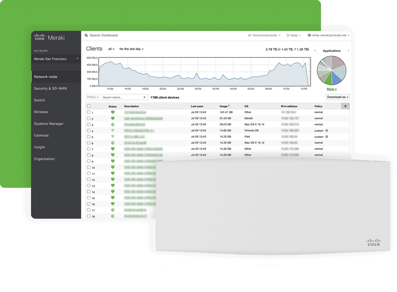Enable the checkbox for client row 15
The width and height of the screenshot is (397, 292).
coord(89,198)
